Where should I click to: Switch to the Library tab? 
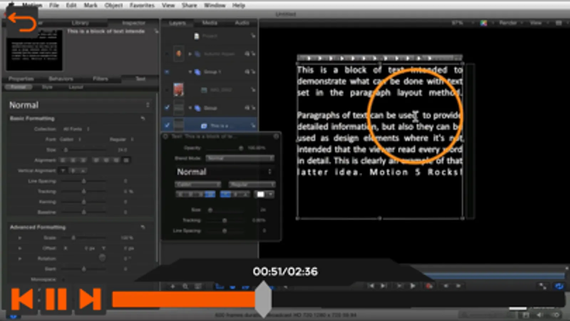tap(80, 23)
